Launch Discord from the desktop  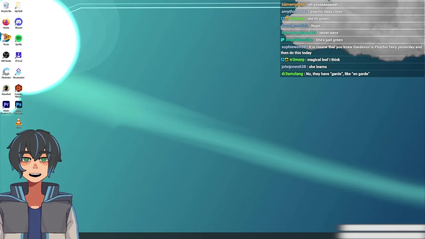[19, 23]
